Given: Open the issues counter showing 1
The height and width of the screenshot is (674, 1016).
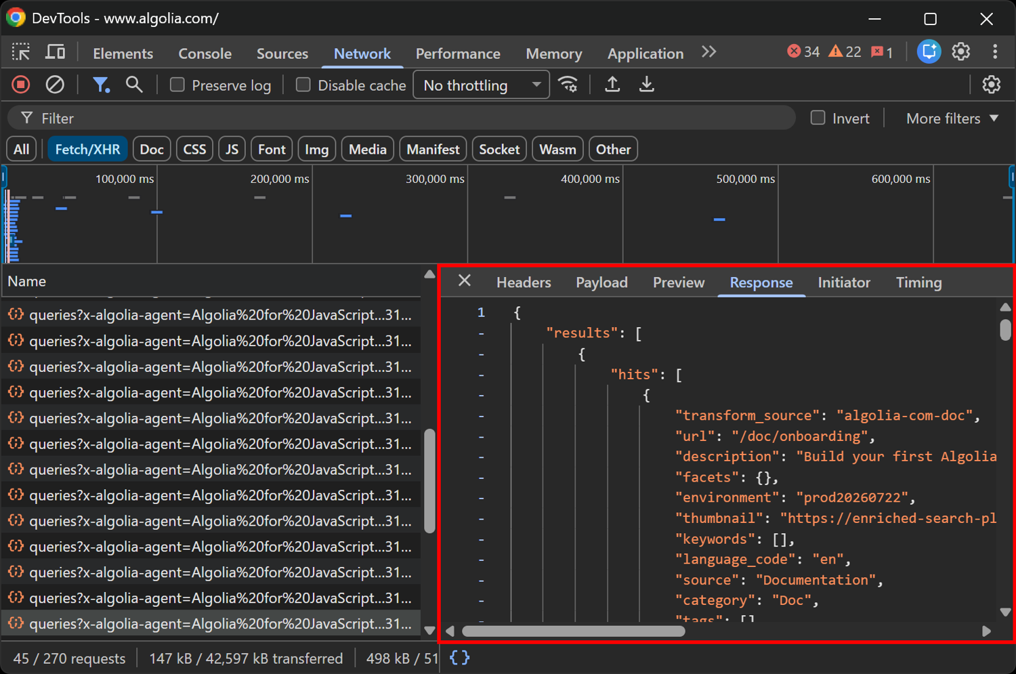Looking at the screenshot, I should point(882,52).
